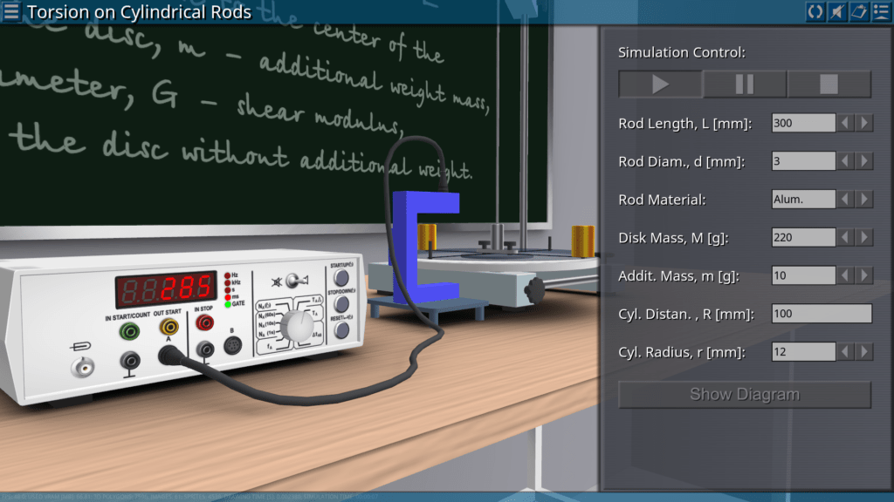Viewport: 894px width, 502px height.
Task: Switch Rod Material to next option
Action: click(x=864, y=200)
